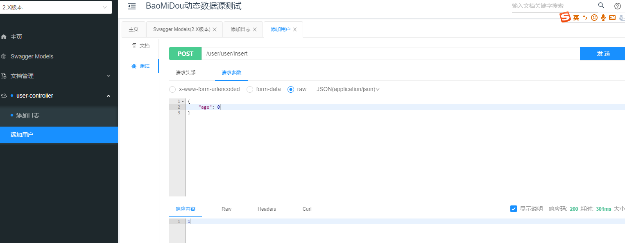The width and height of the screenshot is (625, 243).
Task: Click the 文档 page icon
Action: coord(134,46)
